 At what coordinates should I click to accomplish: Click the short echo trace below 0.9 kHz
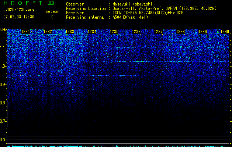124,89
